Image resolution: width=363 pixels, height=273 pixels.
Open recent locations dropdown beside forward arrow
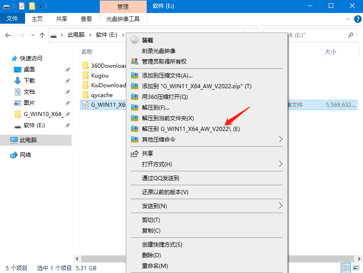(32, 35)
